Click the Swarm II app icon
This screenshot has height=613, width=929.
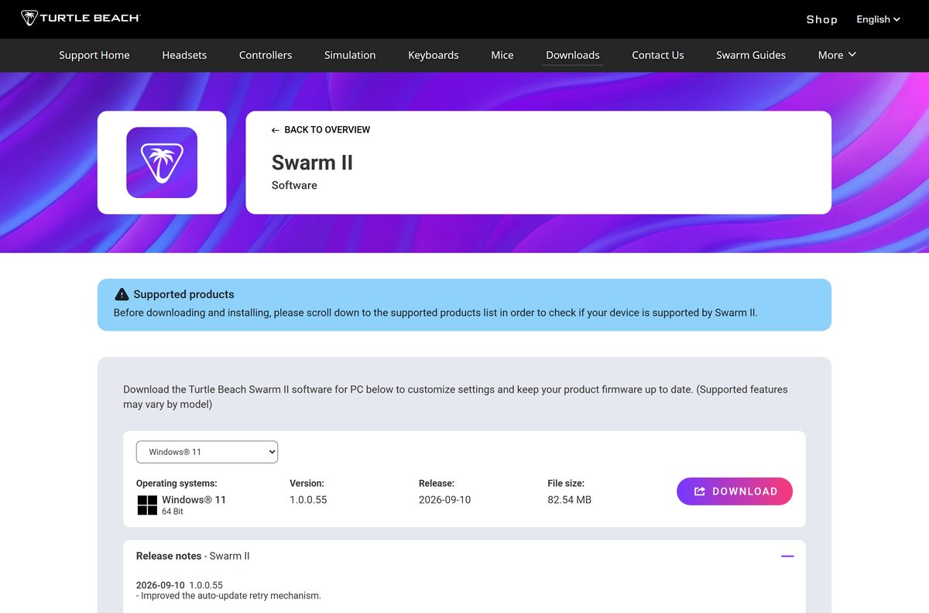[162, 163]
